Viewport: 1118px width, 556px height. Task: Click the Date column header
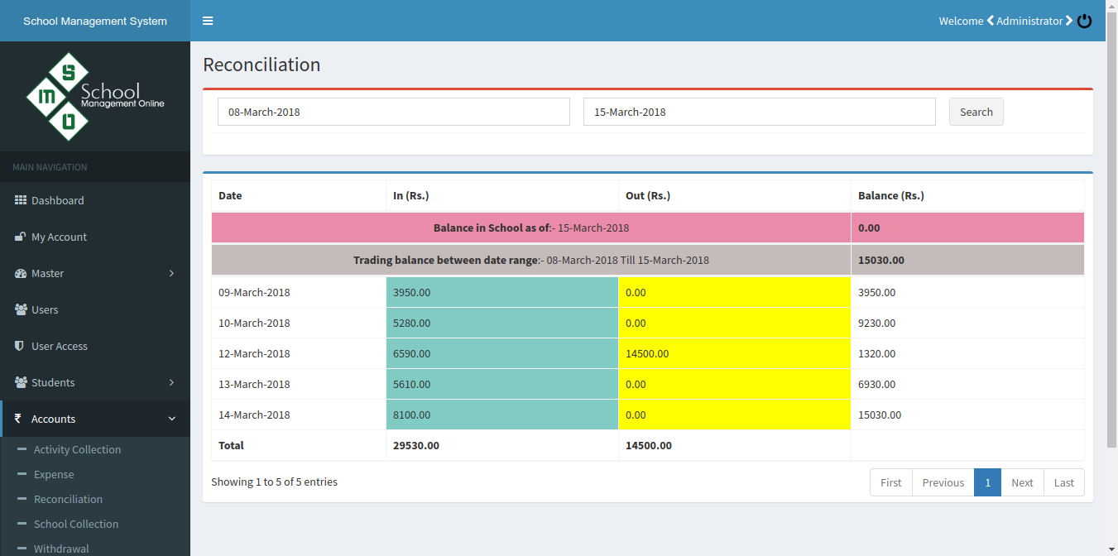point(299,196)
